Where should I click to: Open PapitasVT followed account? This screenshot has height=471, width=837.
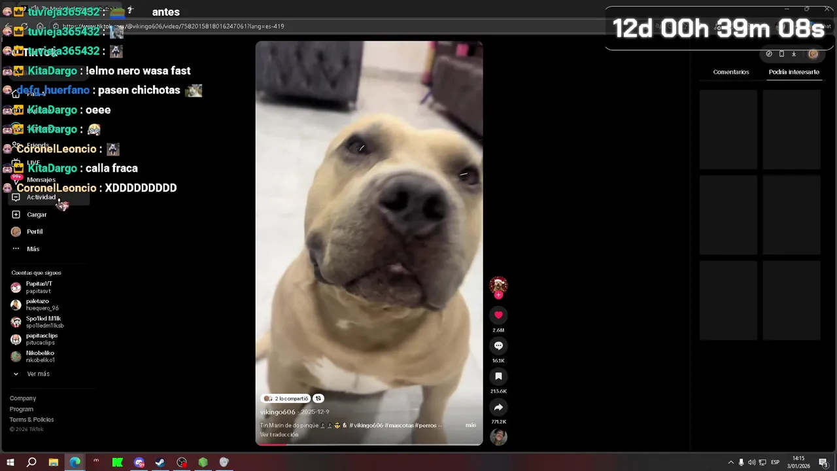tap(39, 287)
